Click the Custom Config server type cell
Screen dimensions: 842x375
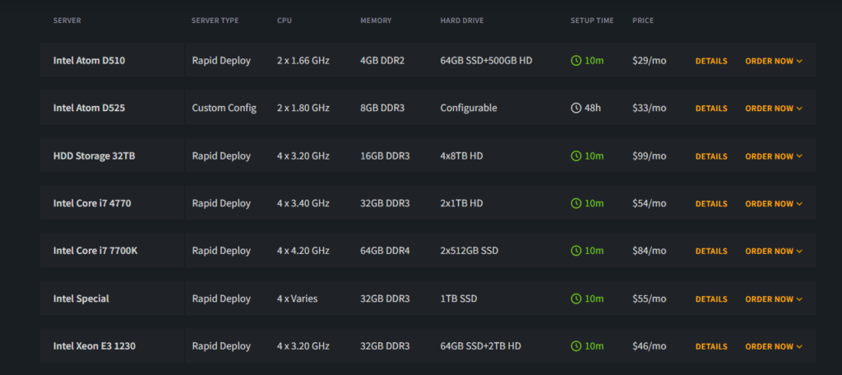click(224, 108)
